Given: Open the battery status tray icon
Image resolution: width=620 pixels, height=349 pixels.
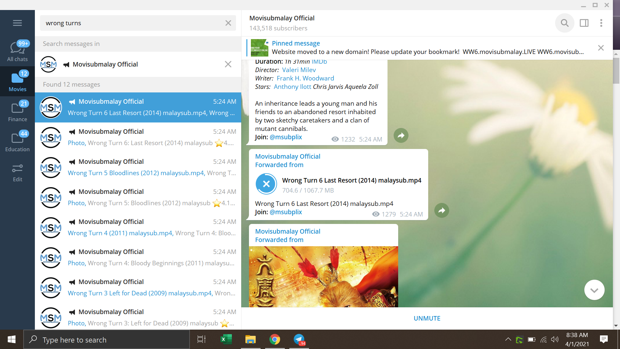Looking at the screenshot, I should (532, 340).
